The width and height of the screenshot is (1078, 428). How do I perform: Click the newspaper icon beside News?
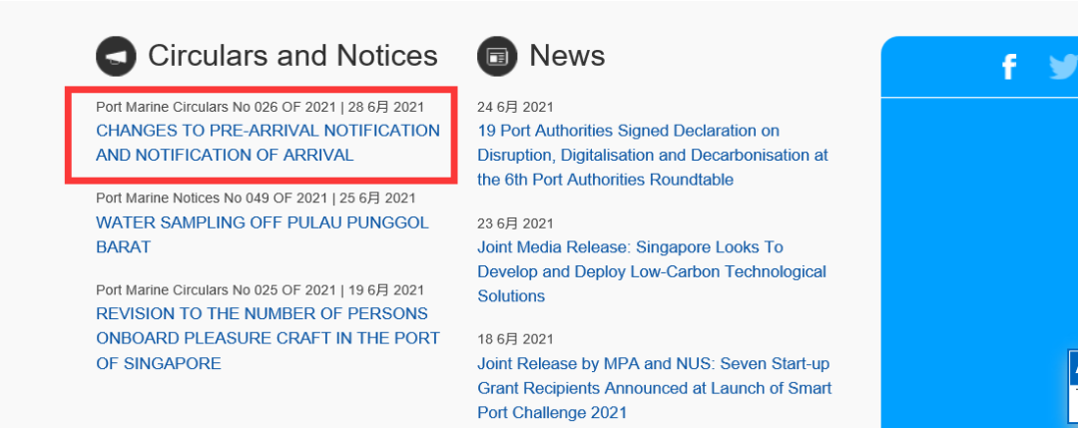click(497, 56)
